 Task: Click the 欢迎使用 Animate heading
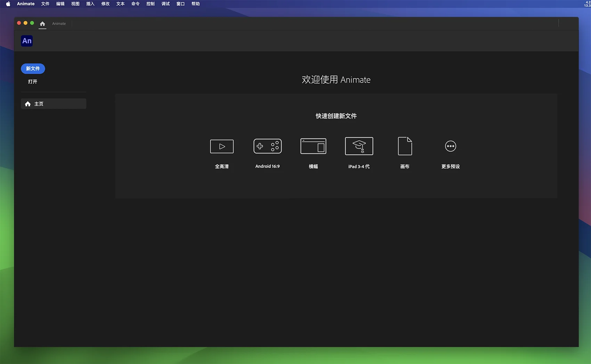[336, 80]
